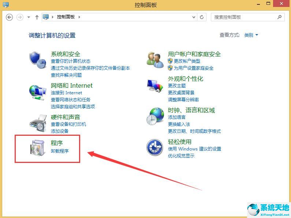
Task: Click the title bar control panel icon
Action: click(x=6, y=4)
